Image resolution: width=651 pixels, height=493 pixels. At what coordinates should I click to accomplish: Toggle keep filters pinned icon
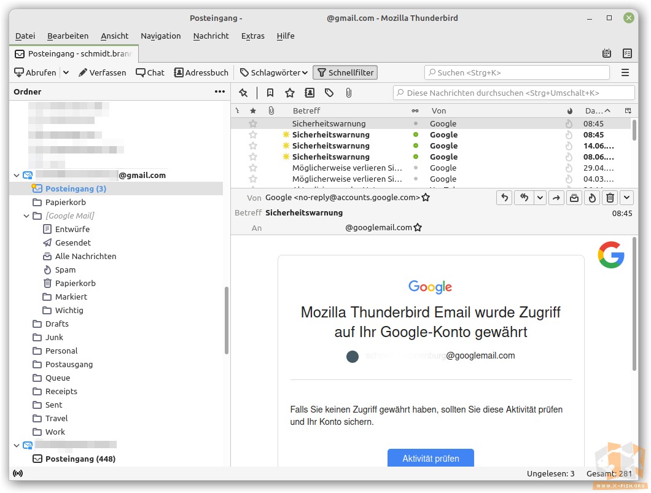pos(243,93)
